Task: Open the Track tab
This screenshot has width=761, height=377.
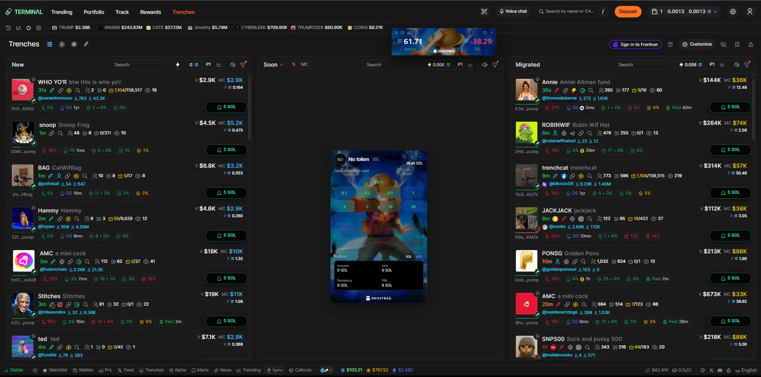Action: tap(122, 12)
